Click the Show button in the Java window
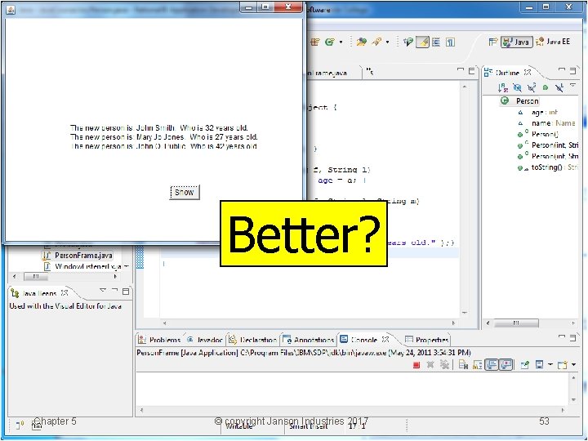The height and width of the screenshot is (441, 588). tap(185, 193)
